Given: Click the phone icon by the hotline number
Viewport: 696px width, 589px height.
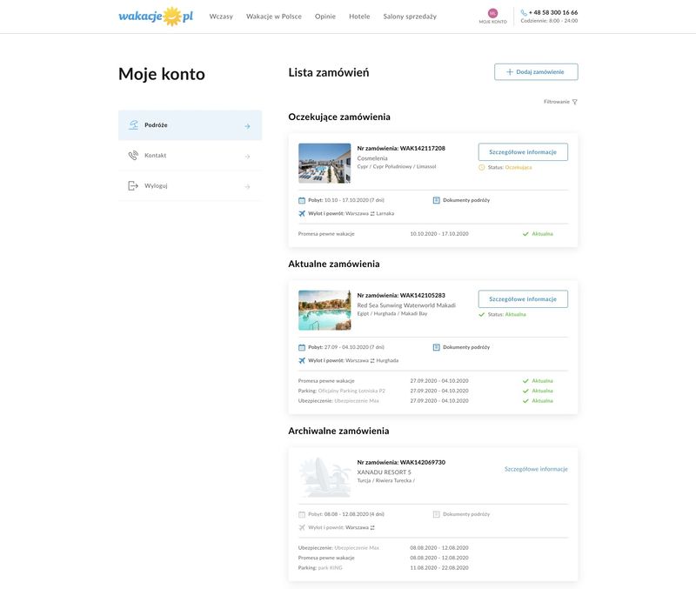Looking at the screenshot, I should coord(524,13).
